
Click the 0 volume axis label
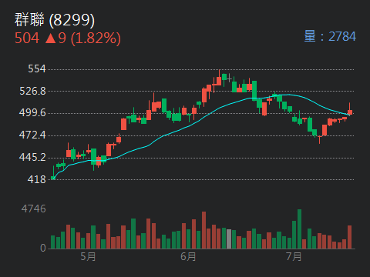(43, 248)
